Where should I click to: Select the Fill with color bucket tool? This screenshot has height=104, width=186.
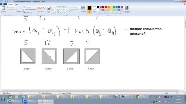[41, 8]
